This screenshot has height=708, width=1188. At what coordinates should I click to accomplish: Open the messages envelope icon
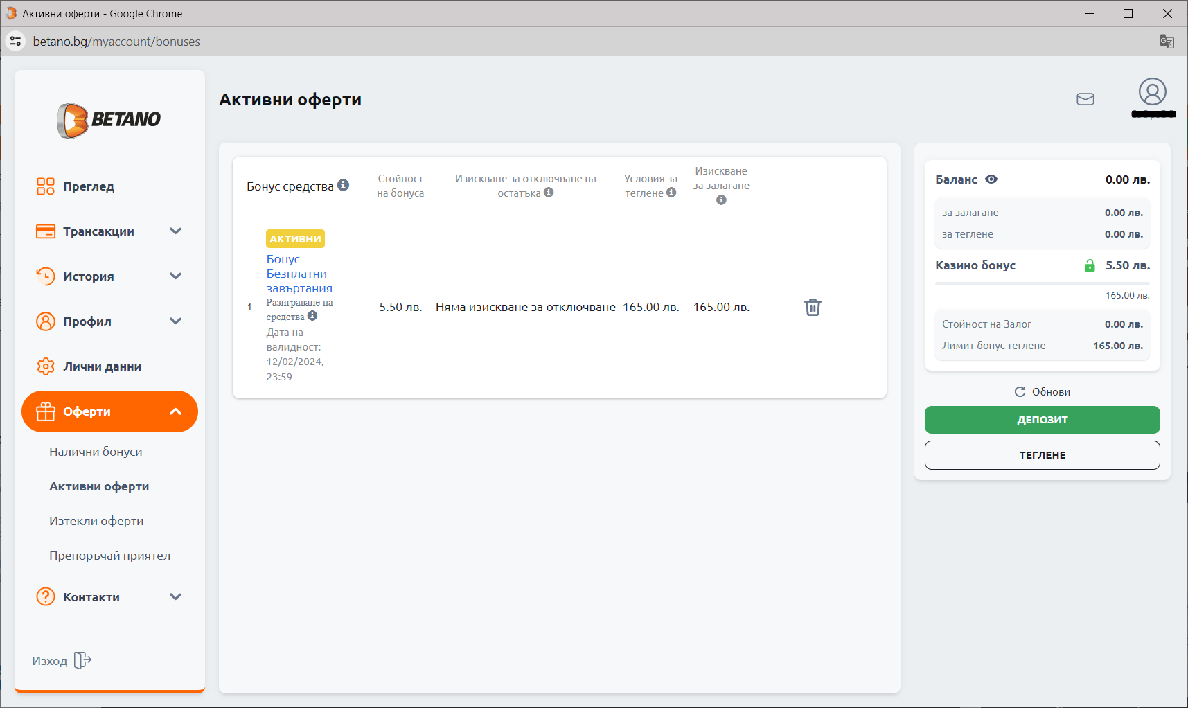[x=1085, y=99]
